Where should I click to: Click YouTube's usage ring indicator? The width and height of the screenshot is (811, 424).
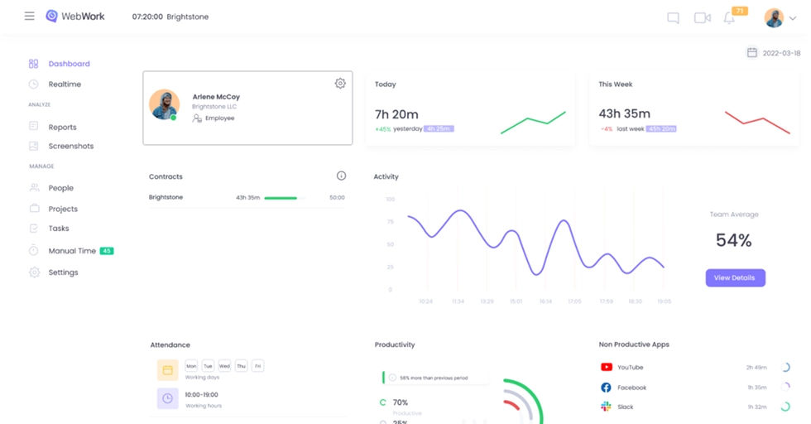[x=785, y=367]
